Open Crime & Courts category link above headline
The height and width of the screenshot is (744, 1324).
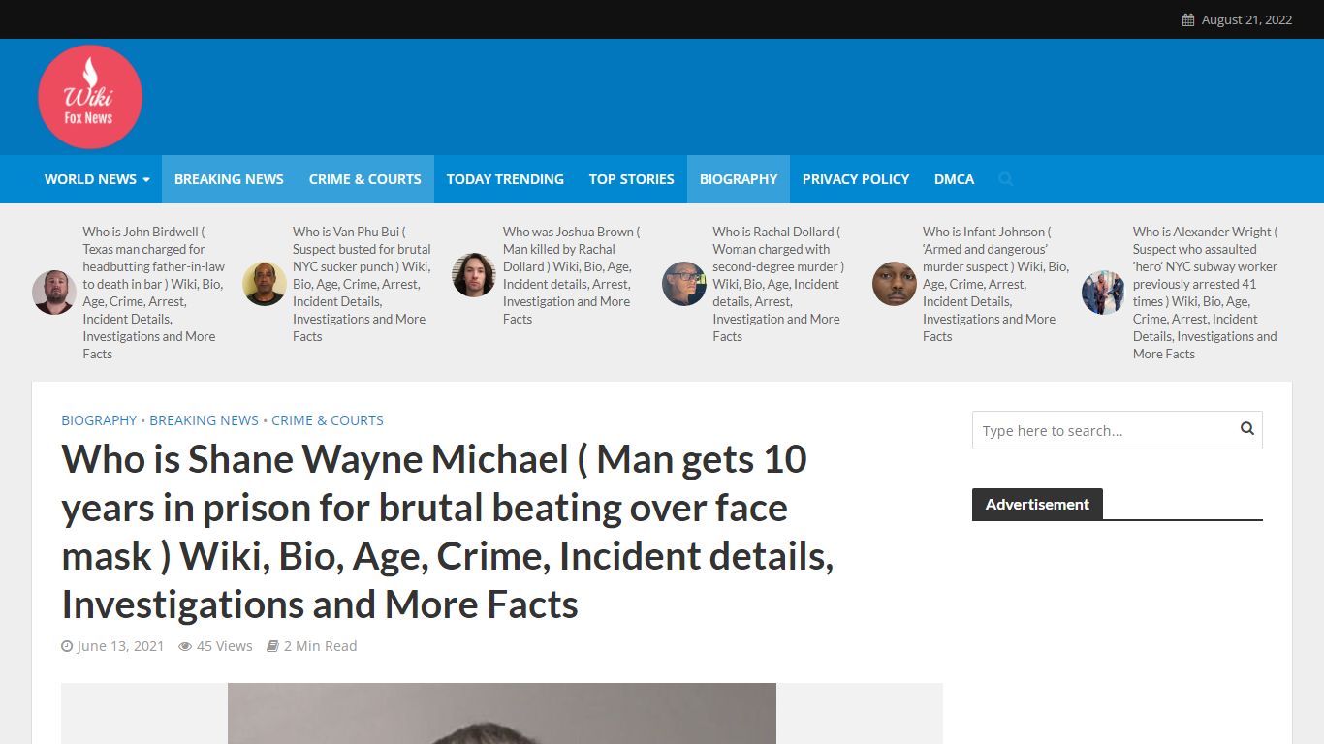coord(328,420)
